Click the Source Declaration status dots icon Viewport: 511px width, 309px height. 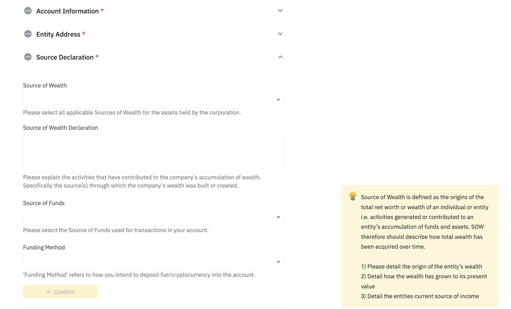tap(28, 57)
